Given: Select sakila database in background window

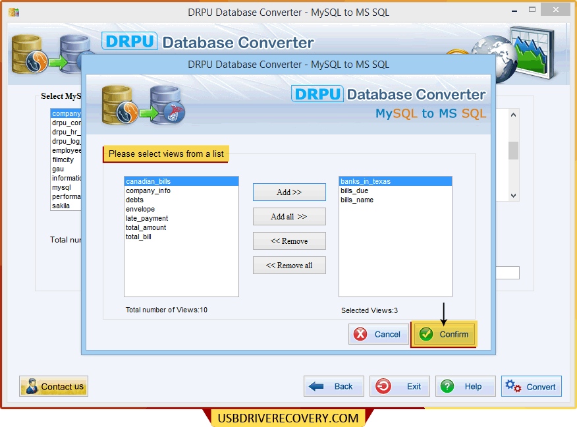Looking at the screenshot, I should pyautogui.click(x=66, y=206).
